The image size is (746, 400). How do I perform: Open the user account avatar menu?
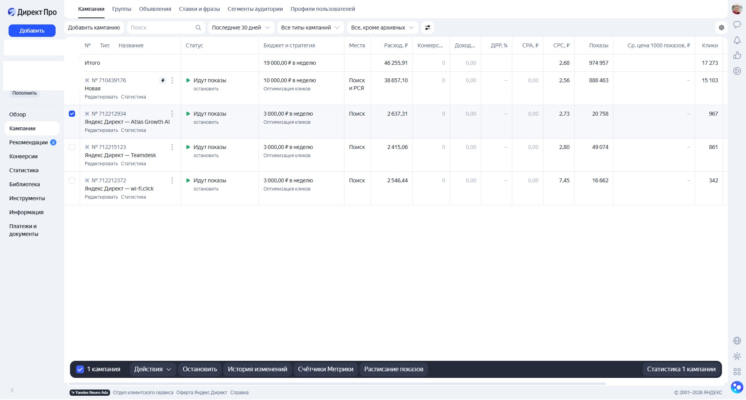[x=737, y=9]
